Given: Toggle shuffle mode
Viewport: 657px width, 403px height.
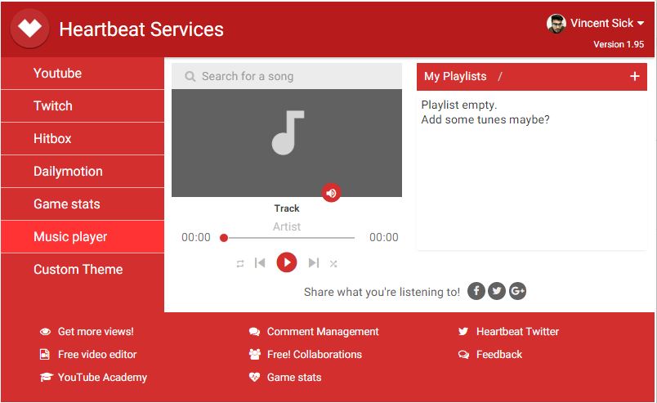Looking at the screenshot, I should 333,264.
